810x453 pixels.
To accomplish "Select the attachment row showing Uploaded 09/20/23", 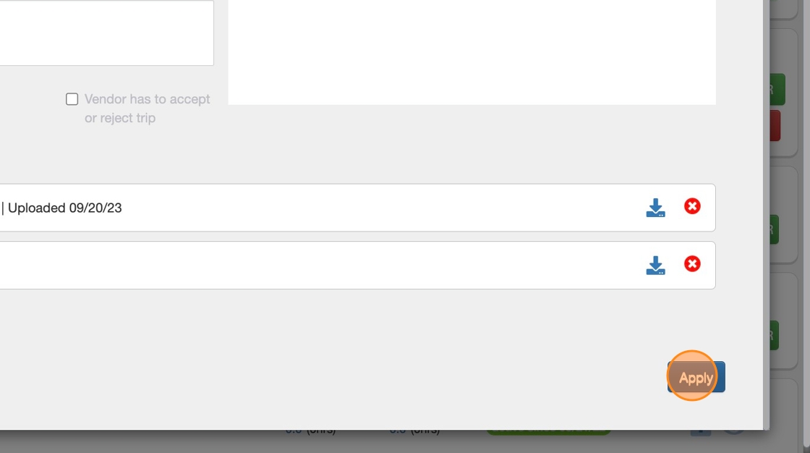I will (357, 208).
